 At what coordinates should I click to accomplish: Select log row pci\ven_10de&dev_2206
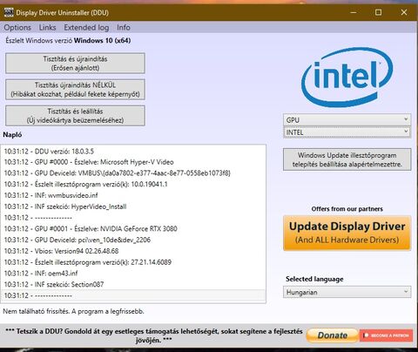pos(133,240)
